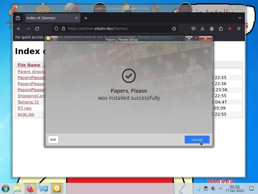Image resolution: width=258 pixels, height=194 pixels.
Task: Click timestamp 04:47 in Terraria row
Action: click(x=221, y=102)
